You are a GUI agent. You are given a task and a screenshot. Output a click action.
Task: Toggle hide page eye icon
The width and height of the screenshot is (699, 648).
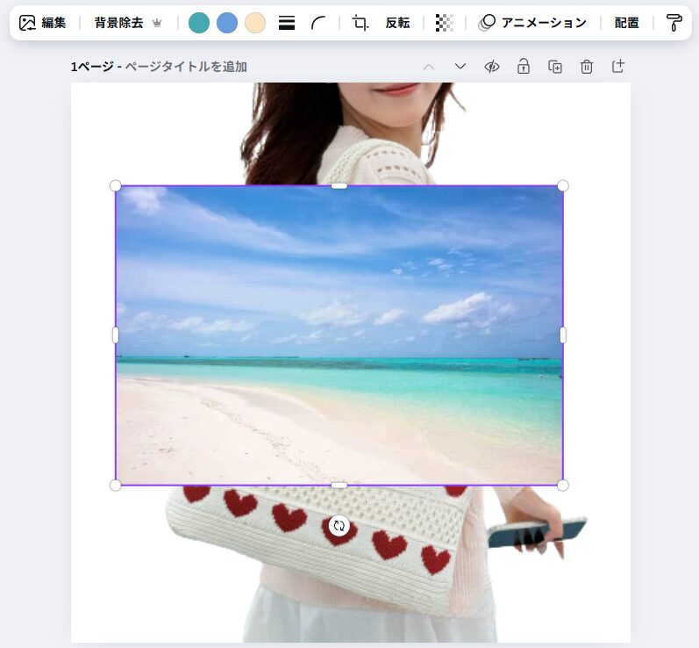pyautogui.click(x=492, y=67)
